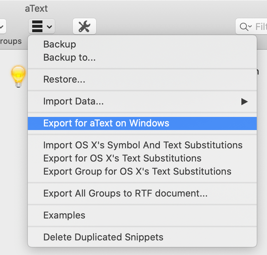The image size is (267, 255).
Task: Open the 'Import Data...' menu item
Action: [x=74, y=102]
